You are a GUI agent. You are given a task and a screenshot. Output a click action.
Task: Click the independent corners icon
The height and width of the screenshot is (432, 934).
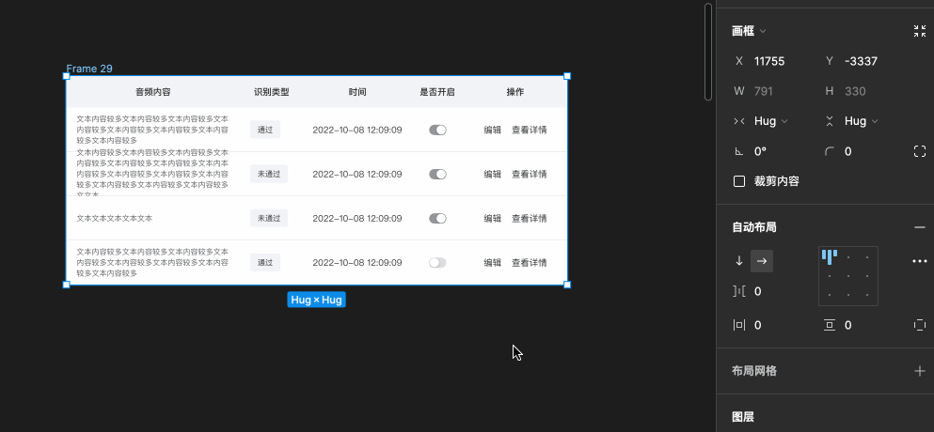(920, 151)
